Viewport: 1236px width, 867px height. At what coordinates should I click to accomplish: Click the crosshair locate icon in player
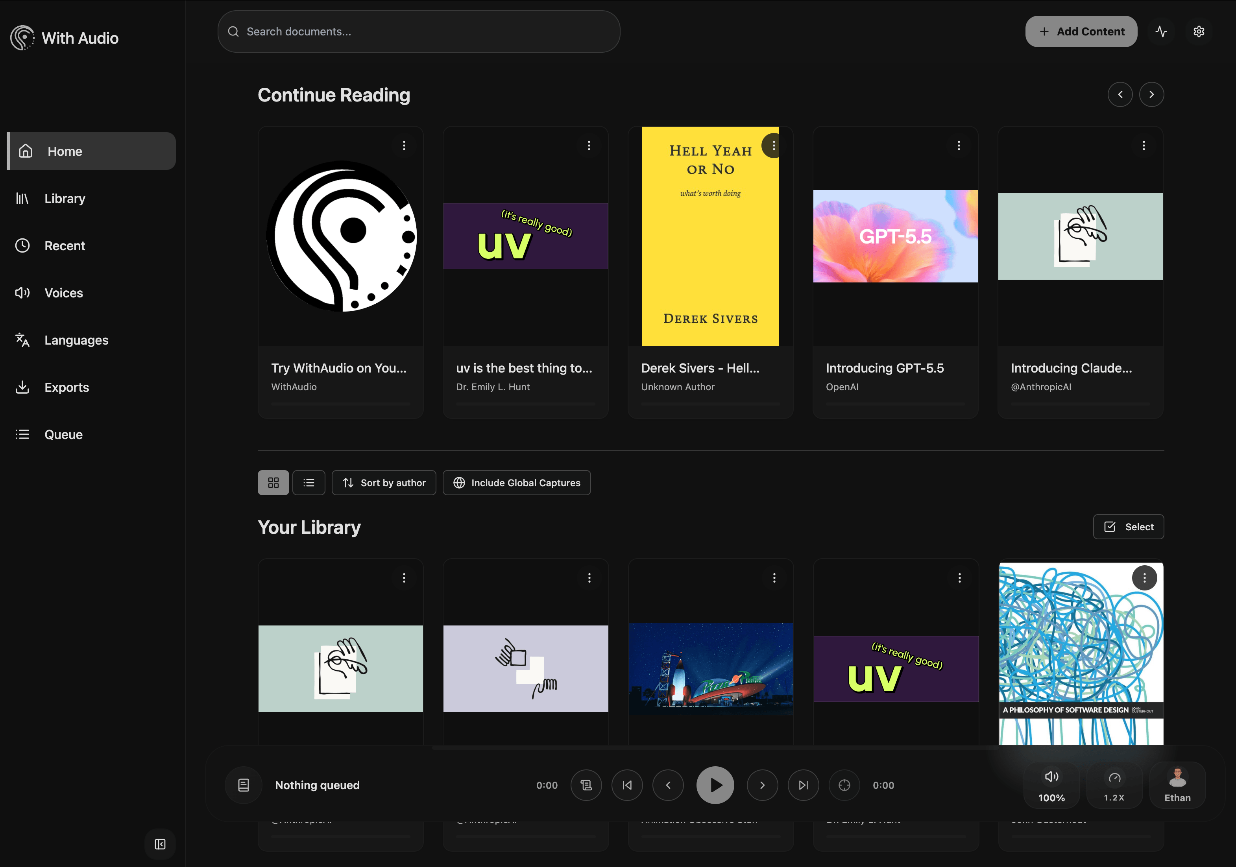(x=844, y=785)
